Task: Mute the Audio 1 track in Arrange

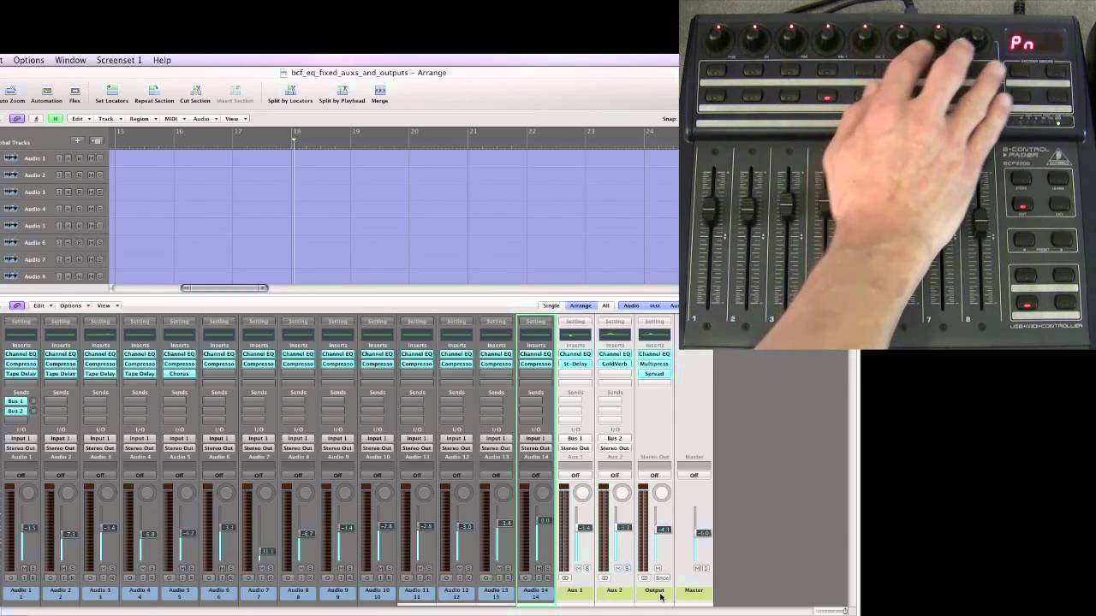Action: [x=90, y=158]
